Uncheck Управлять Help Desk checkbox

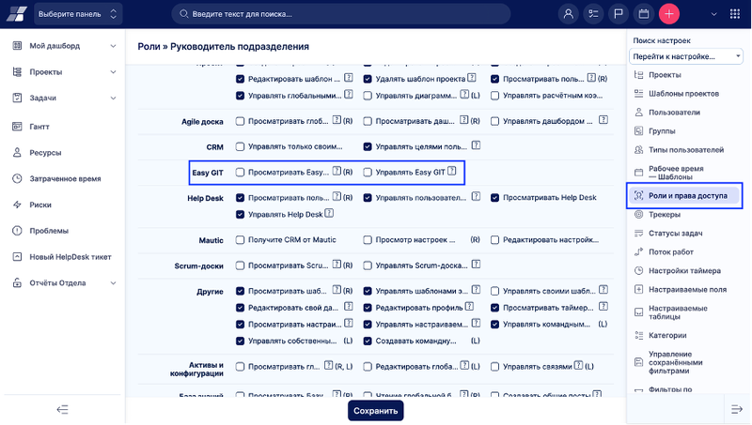[x=241, y=215]
